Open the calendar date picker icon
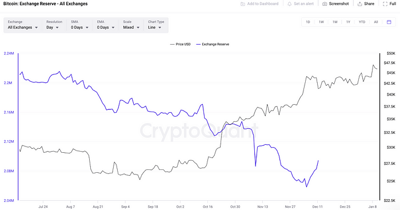The image size is (400, 210). tap(389, 22)
